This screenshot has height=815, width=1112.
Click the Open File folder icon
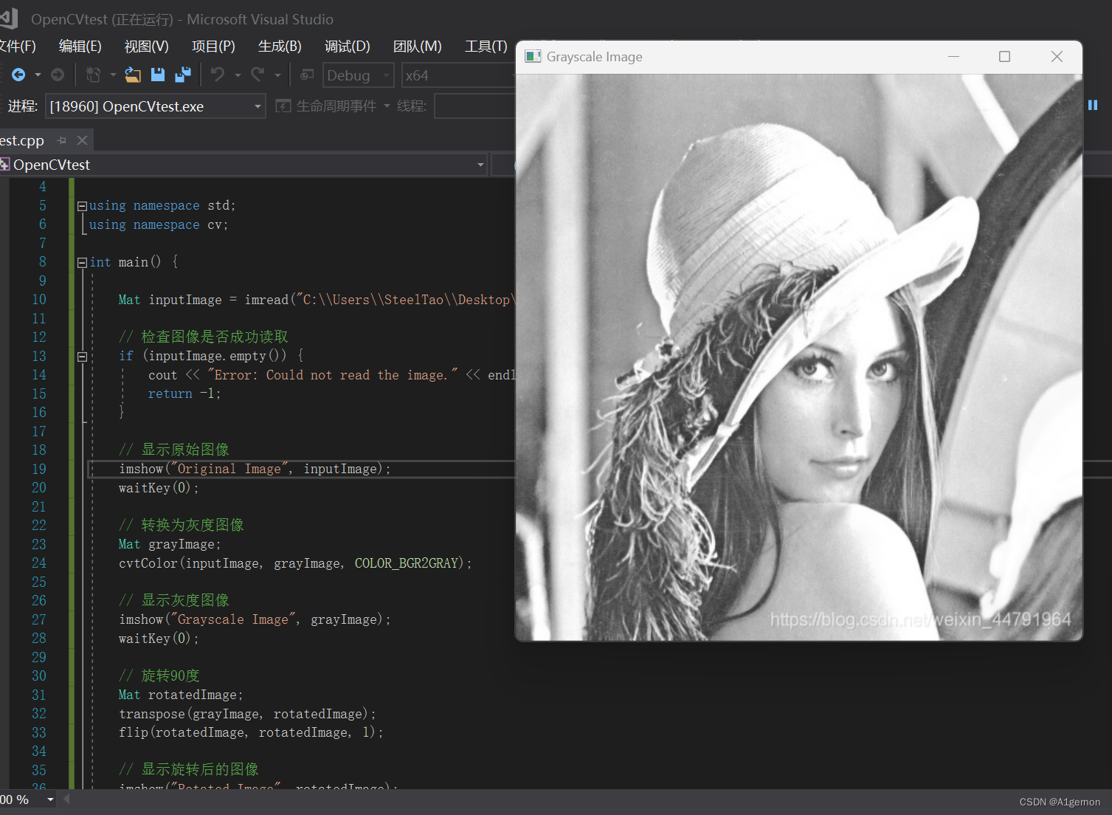pyautogui.click(x=133, y=75)
